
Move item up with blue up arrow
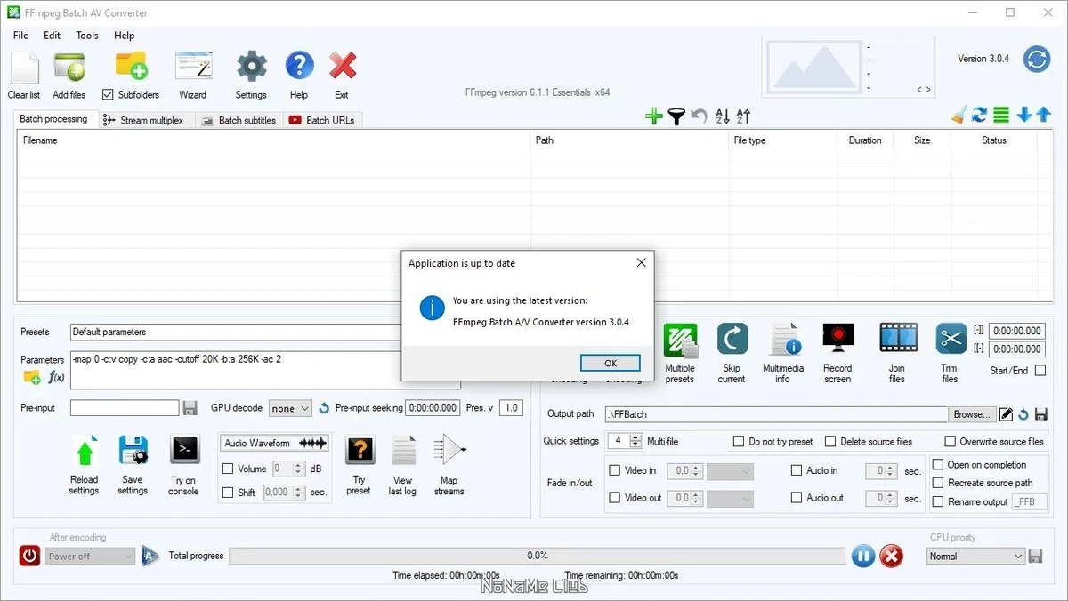[1043, 115]
